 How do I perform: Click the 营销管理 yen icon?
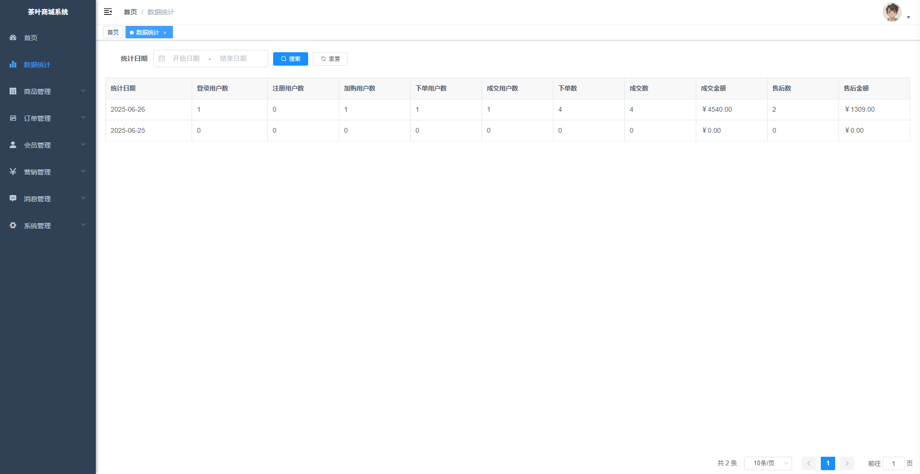(13, 172)
